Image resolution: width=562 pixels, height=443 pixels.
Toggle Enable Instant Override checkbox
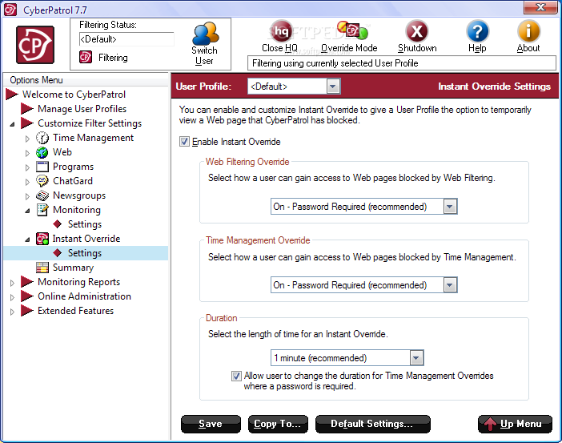pyautogui.click(x=184, y=141)
